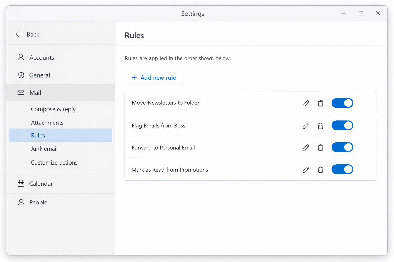394x262 pixels.
Task: Disable the Flag Emails from Boss rule
Action: pyautogui.click(x=342, y=125)
